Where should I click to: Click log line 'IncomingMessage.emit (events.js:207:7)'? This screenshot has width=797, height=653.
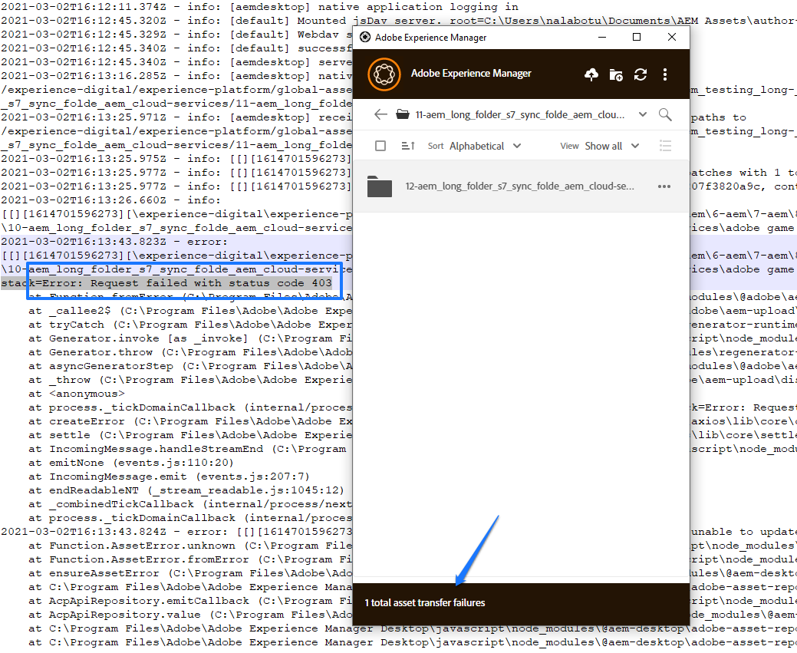click(x=169, y=477)
